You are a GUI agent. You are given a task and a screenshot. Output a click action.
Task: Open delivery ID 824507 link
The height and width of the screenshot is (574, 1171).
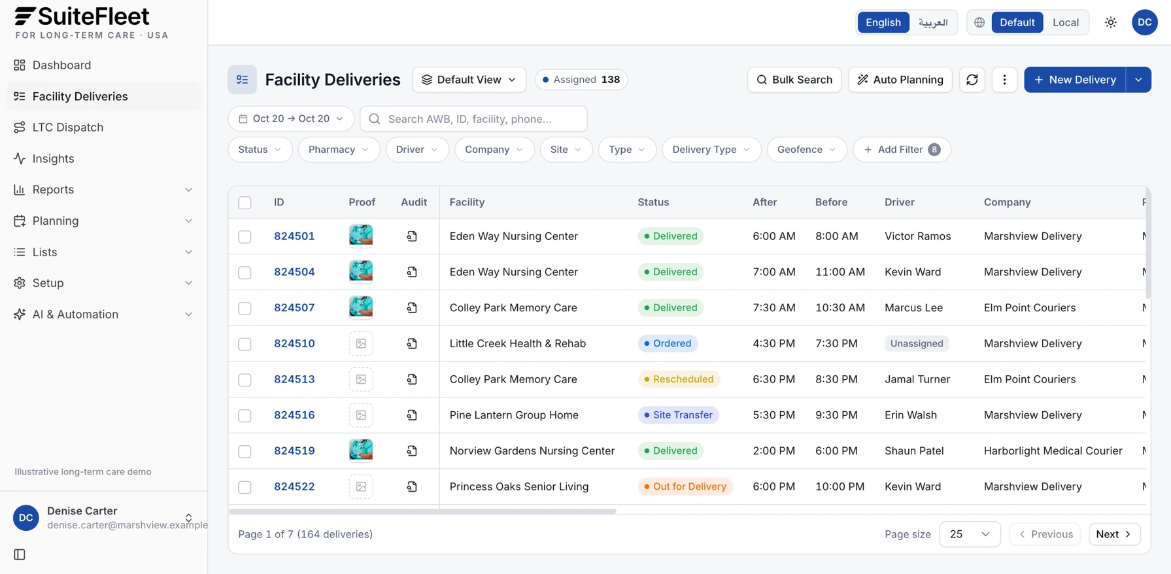(294, 308)
